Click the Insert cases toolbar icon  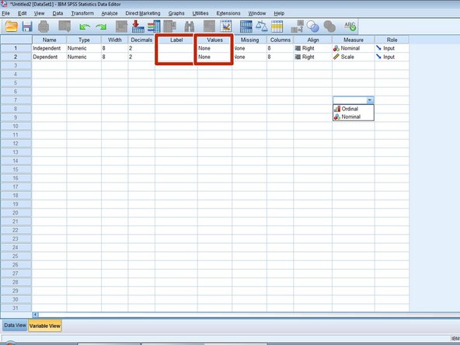209,26
